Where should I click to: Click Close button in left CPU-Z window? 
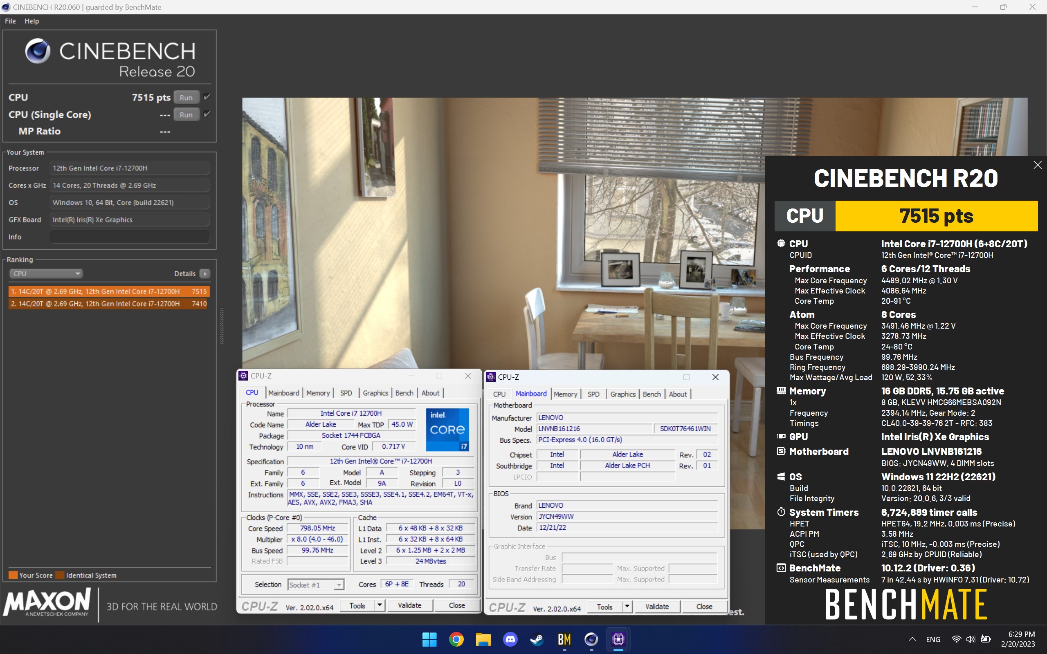tap(457, 605)
